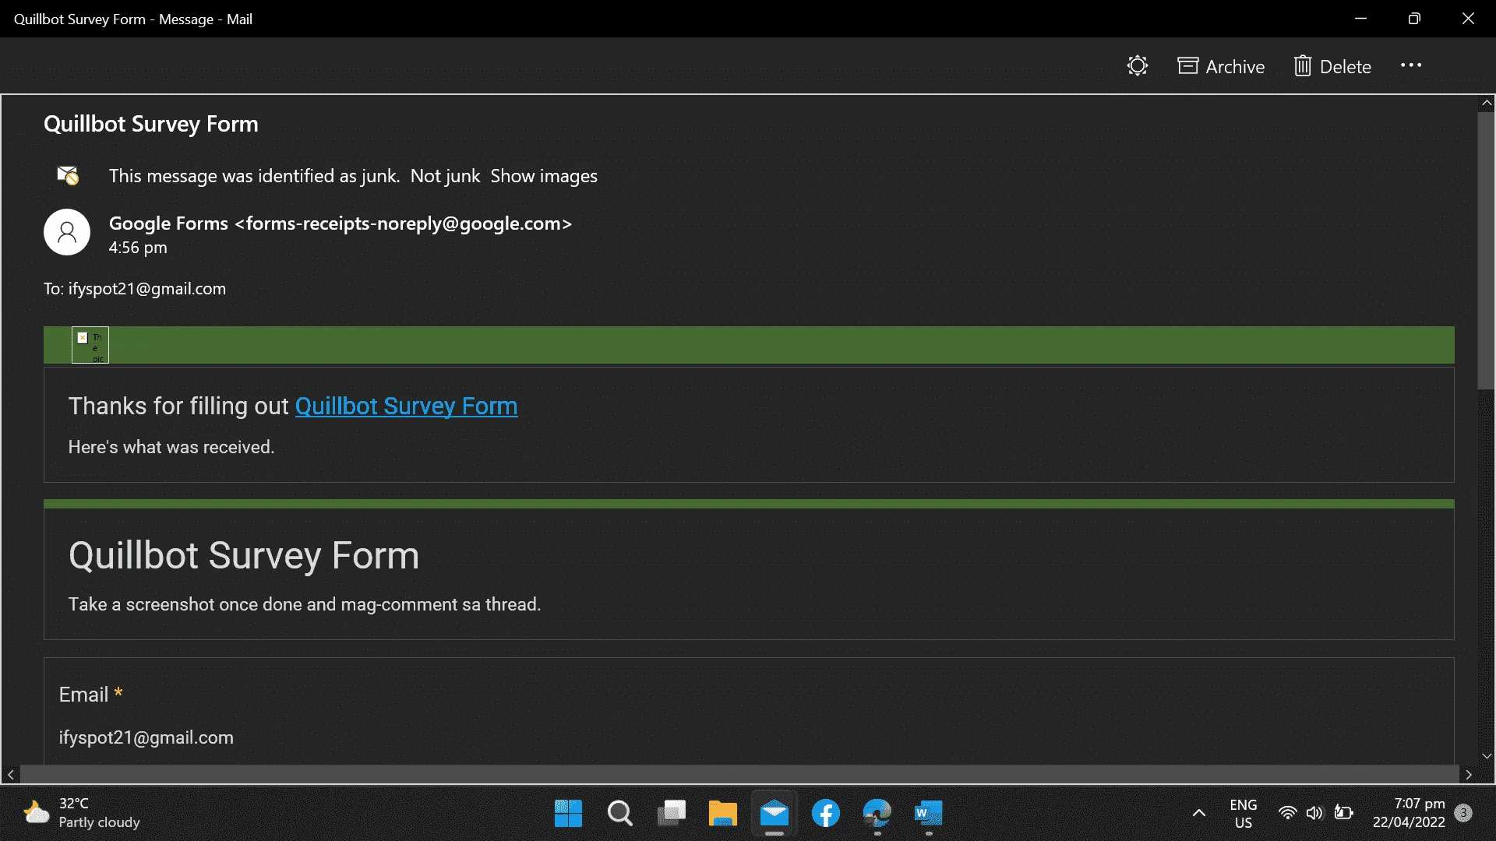Switch to Mail app in taskbar
This screenshot has width=1496, height=841.
(x=774, y=814)
